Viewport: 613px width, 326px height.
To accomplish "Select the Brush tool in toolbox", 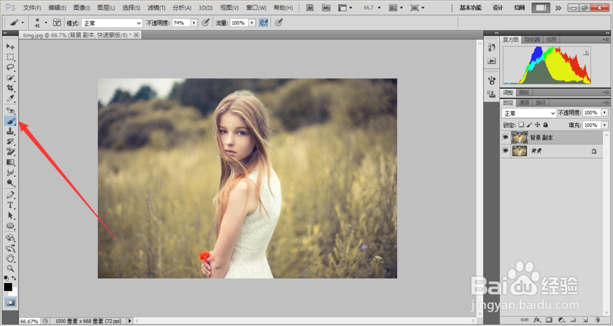I will pyautogui.click(x=10, y=121).
